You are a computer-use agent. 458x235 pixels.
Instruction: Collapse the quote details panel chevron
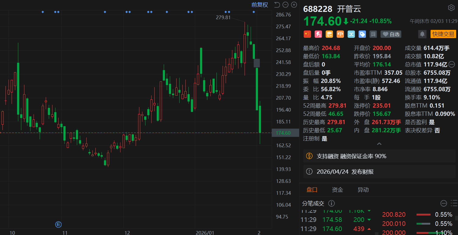[379, 144]
